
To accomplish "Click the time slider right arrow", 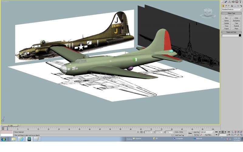I will tap(19, 126).
